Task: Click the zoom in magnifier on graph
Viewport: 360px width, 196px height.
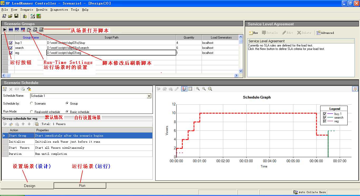Action: click(x=198, y=89)
